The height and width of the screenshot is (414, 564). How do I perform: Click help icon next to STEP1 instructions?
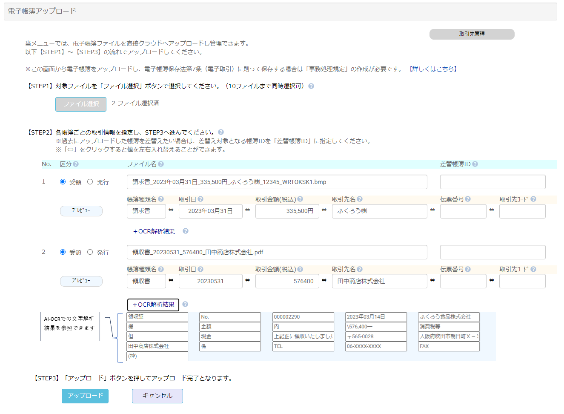pyautogui.click(x=311, y=86)
